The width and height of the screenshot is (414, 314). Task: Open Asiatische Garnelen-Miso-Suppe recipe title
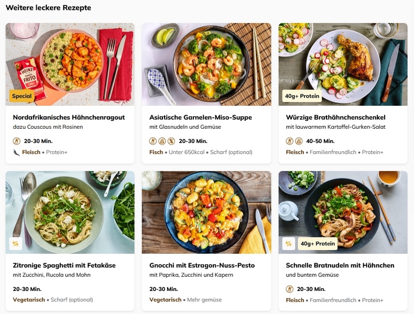(201, 117)
